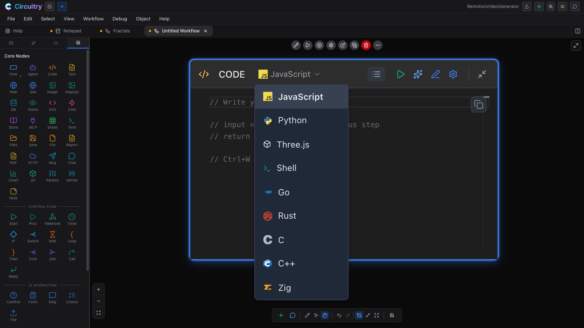Open the files folder sidebar tab
This screenshot has height=328, width=584.
11,43
